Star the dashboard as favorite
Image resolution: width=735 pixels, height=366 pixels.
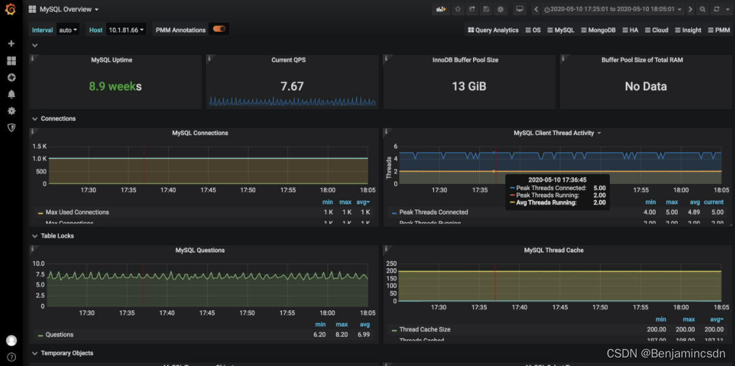tap(458, 9)
